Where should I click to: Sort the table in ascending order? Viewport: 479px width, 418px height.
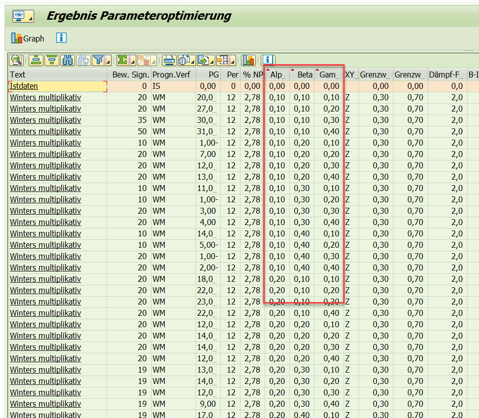click(x=35, y=60)
